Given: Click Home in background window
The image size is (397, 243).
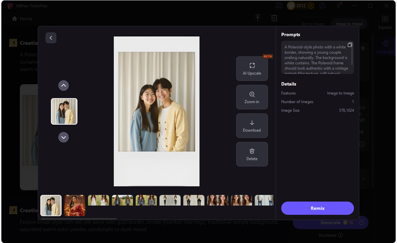Looking at the screenshot, I should [22, 19].
